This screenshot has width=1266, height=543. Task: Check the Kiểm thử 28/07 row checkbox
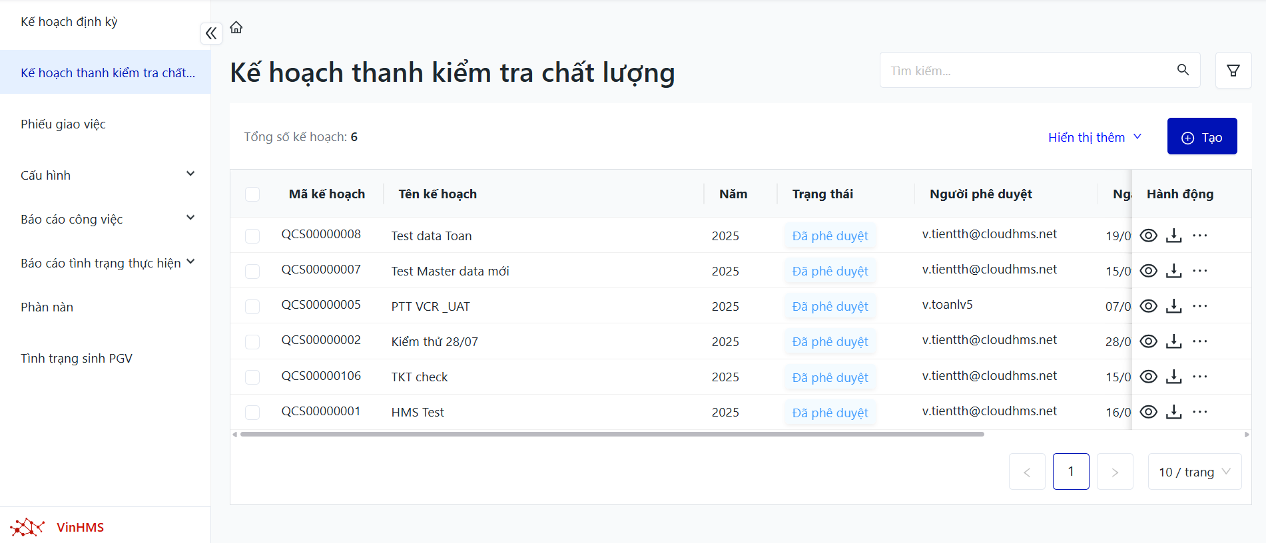click(x=252, y=342)
